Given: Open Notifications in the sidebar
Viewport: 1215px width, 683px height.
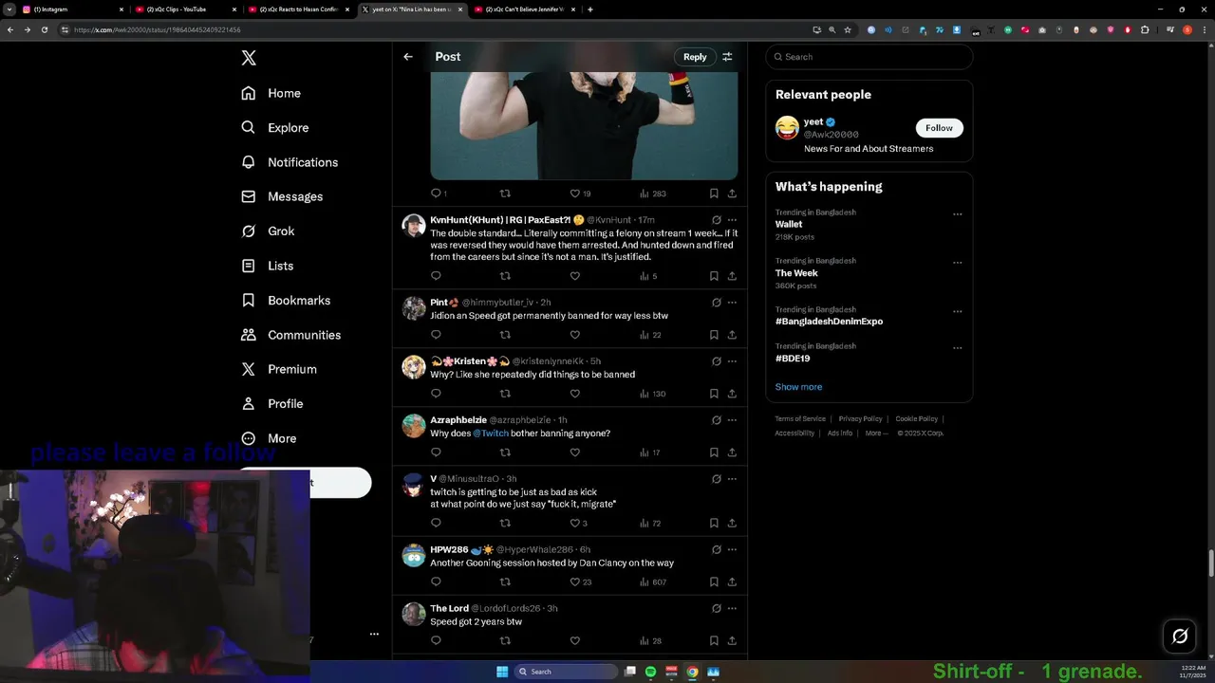Looking at the screenshot, I should (290, 162).
